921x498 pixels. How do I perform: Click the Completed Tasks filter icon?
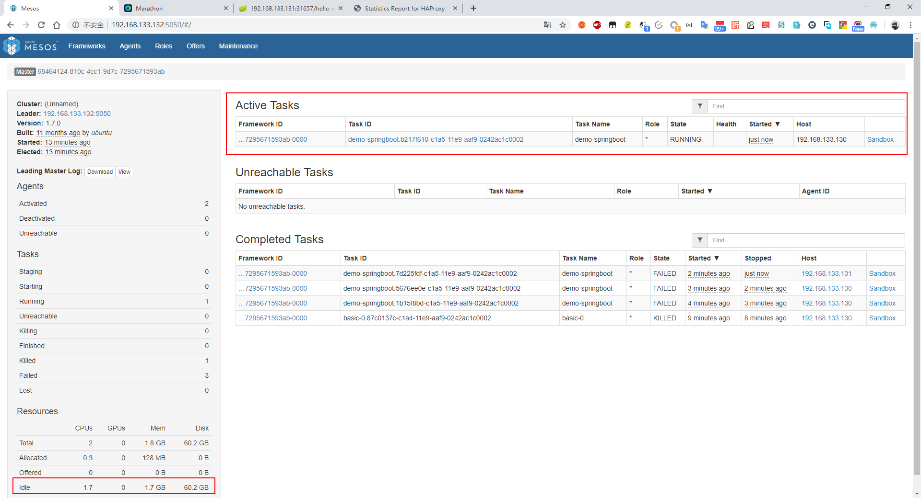pyautogui.click(x=699, y=240)
